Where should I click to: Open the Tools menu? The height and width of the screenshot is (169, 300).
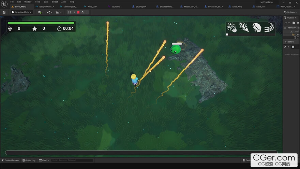pos(38,2)
